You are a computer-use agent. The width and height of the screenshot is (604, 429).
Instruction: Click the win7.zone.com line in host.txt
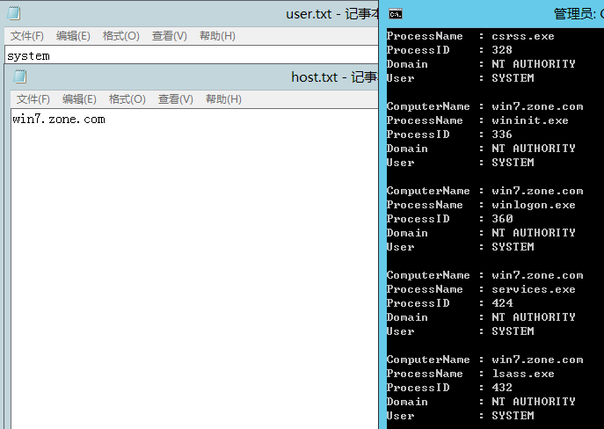click(59, 120)
